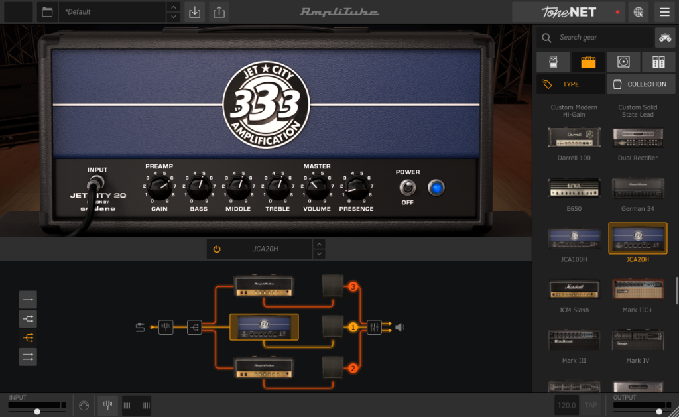679x417 pixels.
Task: Pick the Dual Rectifier amp
Action: [637, 137]
